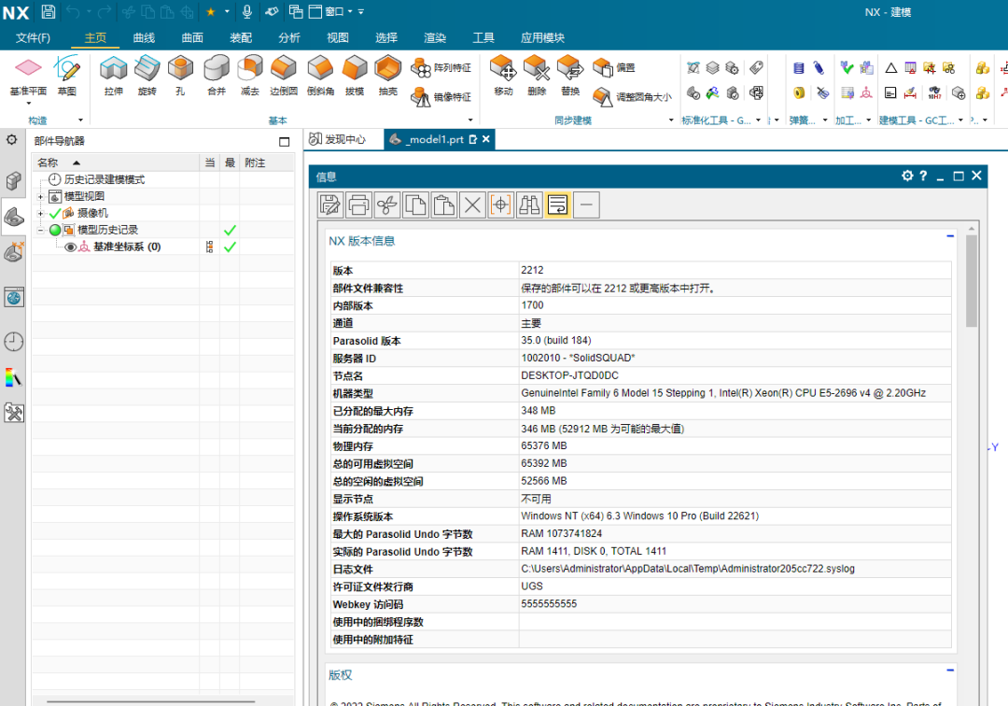Screen dimensions: 1008x706
Task: Collapse the 版权 section
Action: tap(950, 670)
